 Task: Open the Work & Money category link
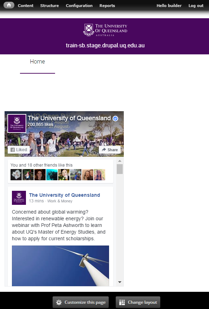(x=60, y=201)
